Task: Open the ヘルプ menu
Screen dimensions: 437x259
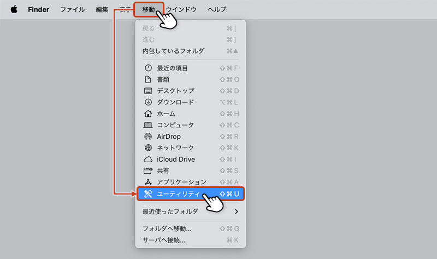Action: coord(217,9)
